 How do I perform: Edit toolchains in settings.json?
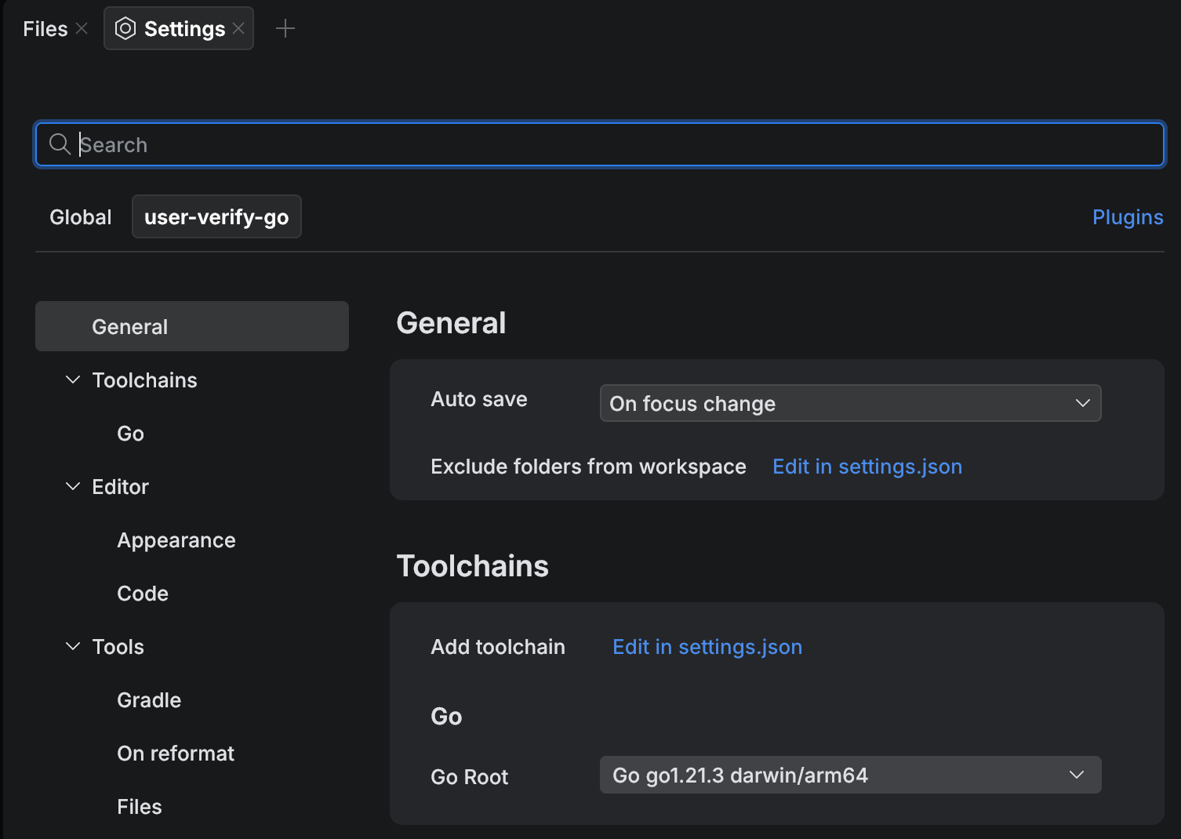(x=707, y=646)
